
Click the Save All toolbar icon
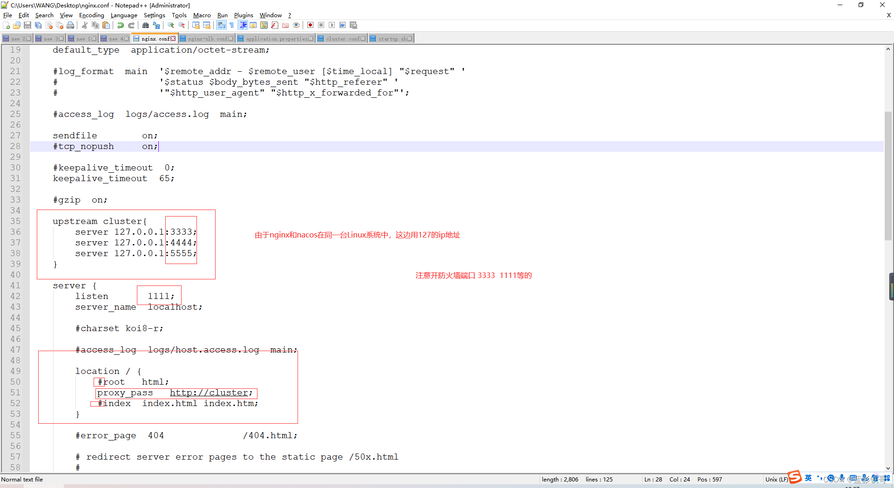(38, 25)
